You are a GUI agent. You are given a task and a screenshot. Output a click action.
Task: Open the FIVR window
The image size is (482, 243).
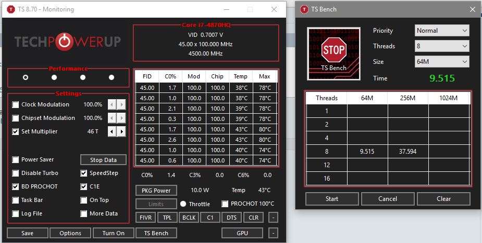(x=145, y=218)
